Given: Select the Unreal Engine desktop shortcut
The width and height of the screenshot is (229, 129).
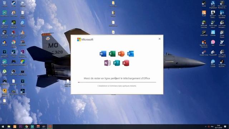Looking at the screenshot, I should point(222,34).
